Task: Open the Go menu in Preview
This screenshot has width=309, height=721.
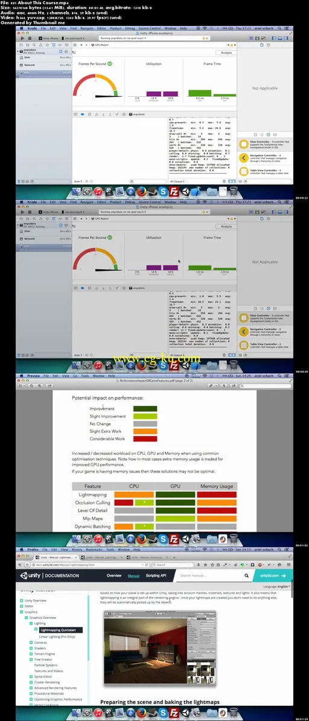Action: (75, 376)
